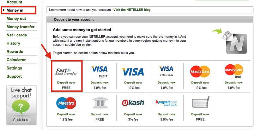Click the NETELLER N logo image

[x=234, y=42]
